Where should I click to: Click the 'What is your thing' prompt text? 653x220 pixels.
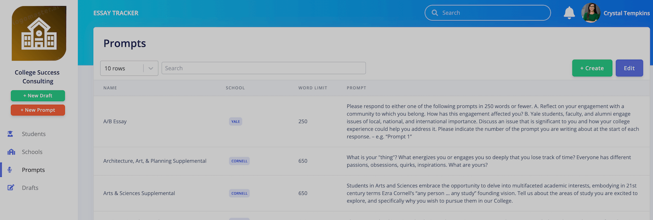tap(489, 161)
